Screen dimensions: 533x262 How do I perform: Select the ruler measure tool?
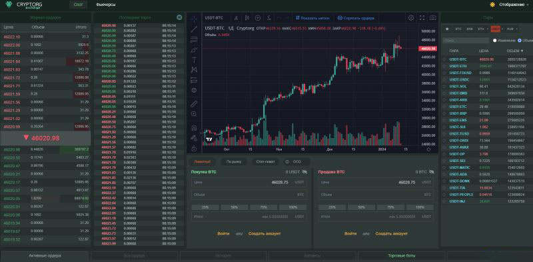pyautogui.click(x=194, y=103)
